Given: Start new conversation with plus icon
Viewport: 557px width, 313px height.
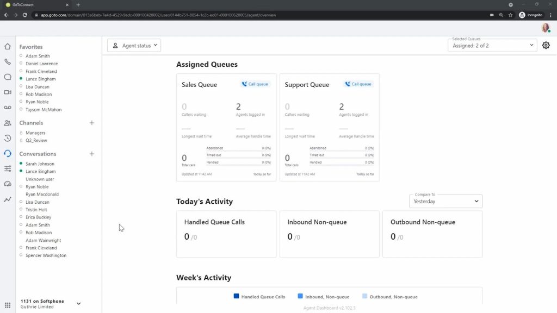Looking at the screenshot, I should click(x=91, y=154).
